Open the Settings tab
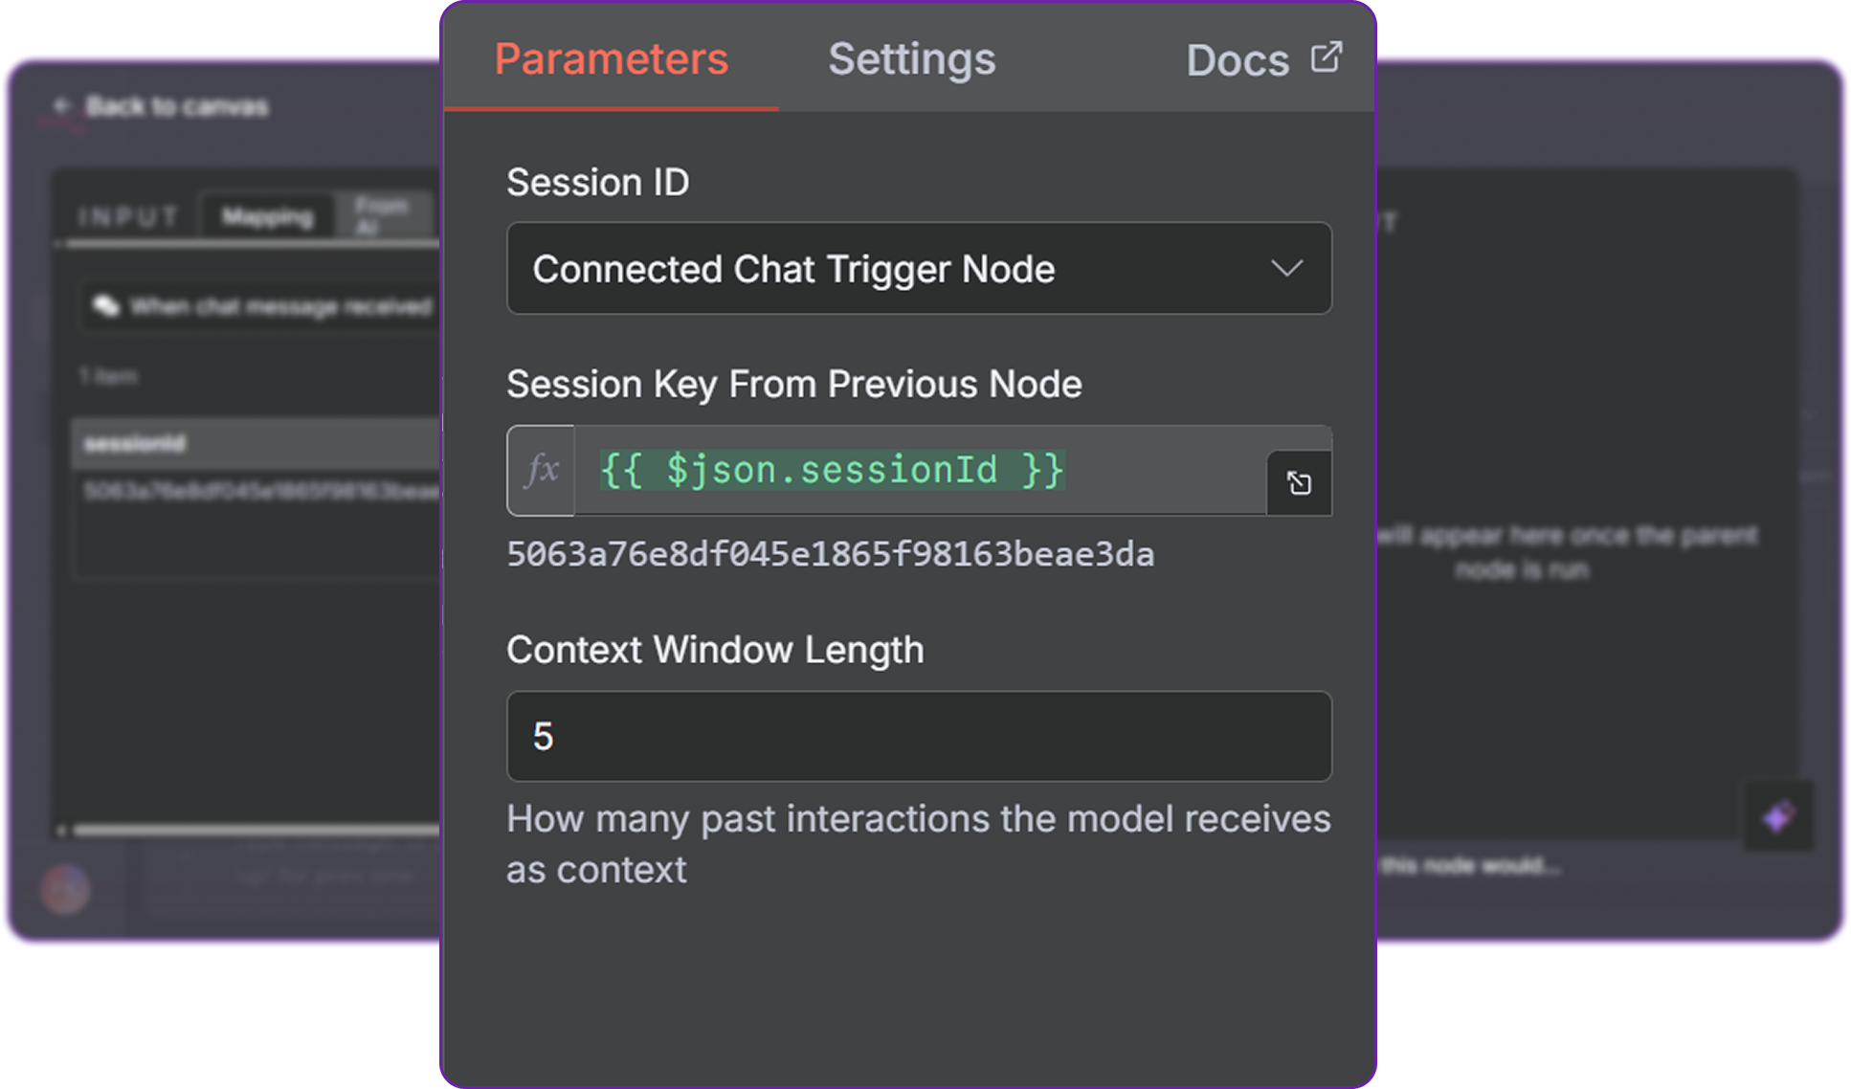Image resolution: width=1851 pixels, height=1089 pixels. click(911, 59)
